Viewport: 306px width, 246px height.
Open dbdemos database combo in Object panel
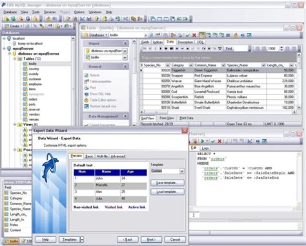(125, 51)
